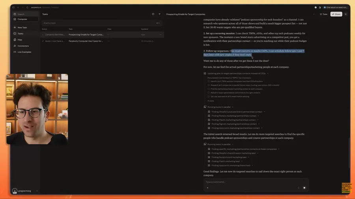Viewport: 355px width, 199px height.
Task: Click the reload page icon in browser bar
Action: pos(27,7)
